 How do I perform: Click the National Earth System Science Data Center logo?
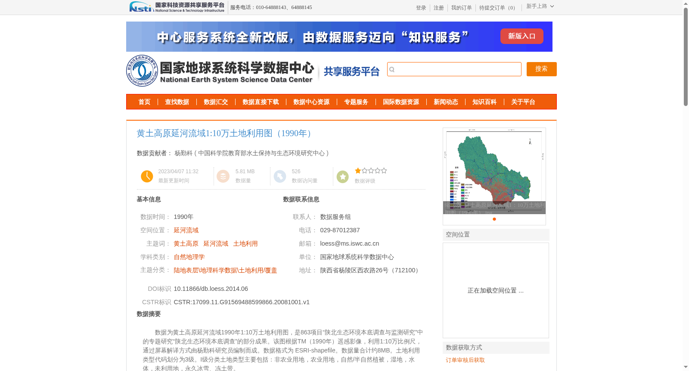[x=220, y=71]
